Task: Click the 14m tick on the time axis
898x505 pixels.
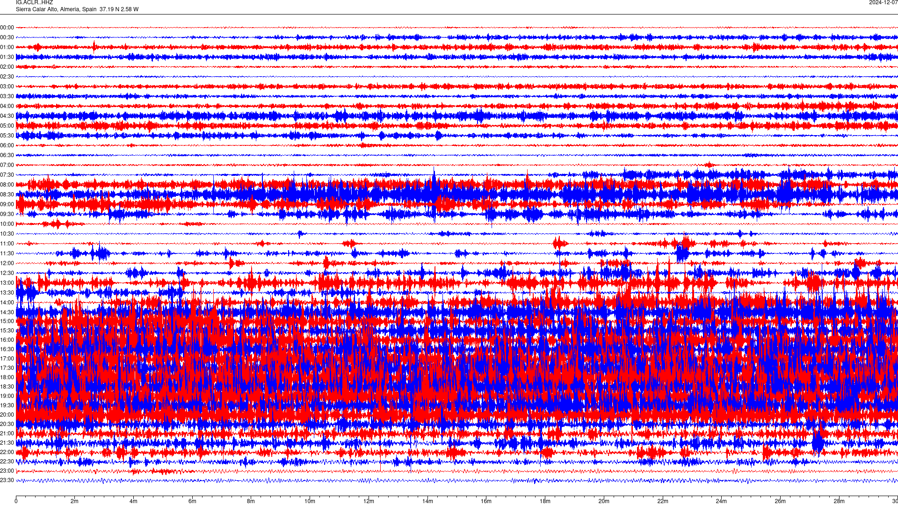Action: pyautogui.click(x=427, y=501)
